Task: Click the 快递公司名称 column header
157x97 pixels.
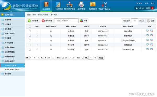Action: coord(71,26)
